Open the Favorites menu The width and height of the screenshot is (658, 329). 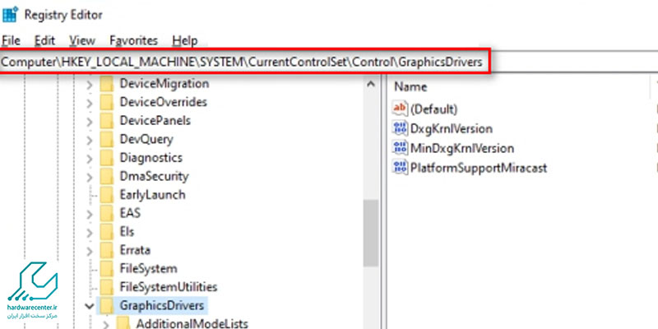pos(133,40)
